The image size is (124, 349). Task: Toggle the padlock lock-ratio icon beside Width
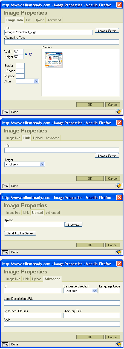[26, 54]
